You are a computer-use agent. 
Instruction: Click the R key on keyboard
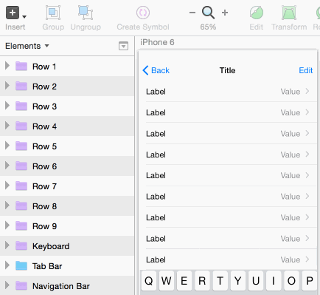202,281
